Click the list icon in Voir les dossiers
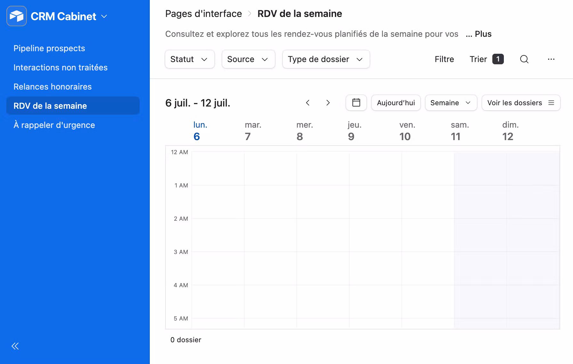 pos(551,103)
